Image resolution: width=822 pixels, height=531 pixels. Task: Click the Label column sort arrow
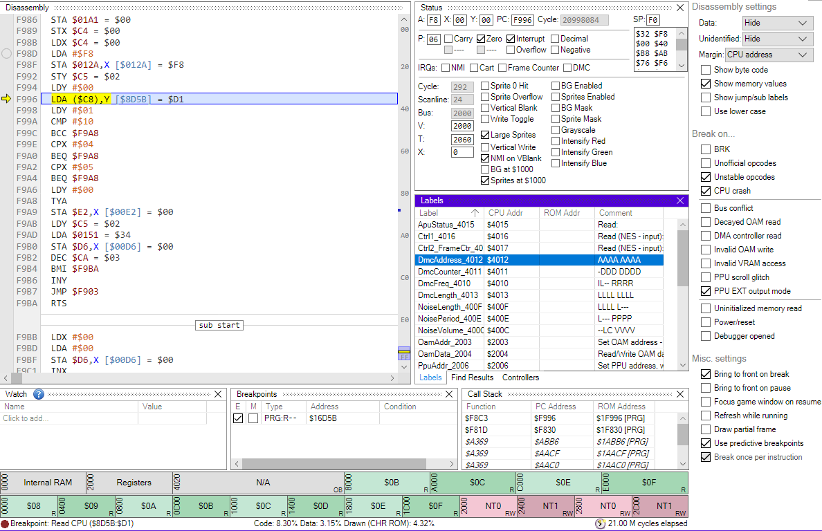475,213
